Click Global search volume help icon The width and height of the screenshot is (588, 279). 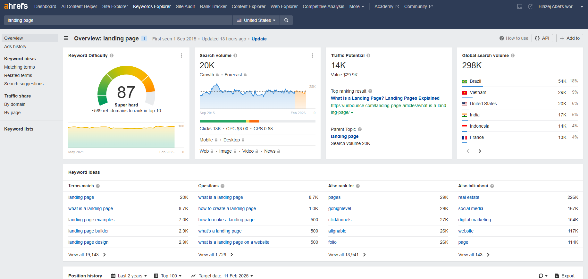click(513, 55)
